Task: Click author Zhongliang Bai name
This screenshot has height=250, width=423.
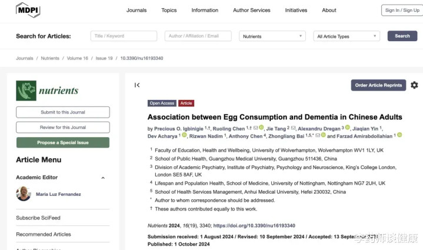Action: point(287,136)
